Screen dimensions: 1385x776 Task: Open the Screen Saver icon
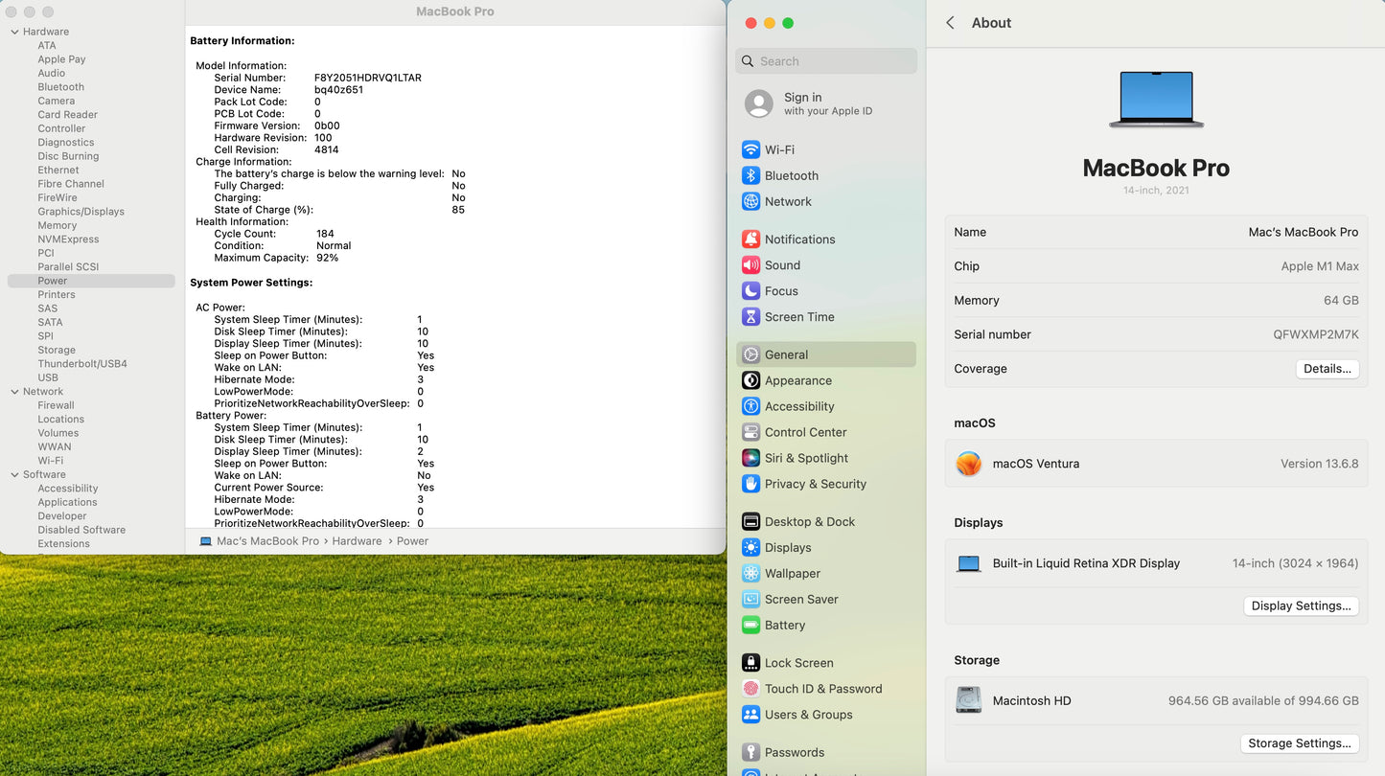(751, 600)
